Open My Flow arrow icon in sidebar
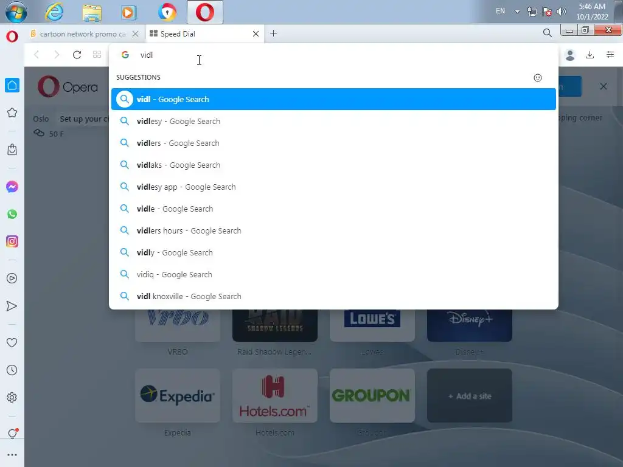The height and width of the screenshot is (467, 623). (x=12, y=306)
